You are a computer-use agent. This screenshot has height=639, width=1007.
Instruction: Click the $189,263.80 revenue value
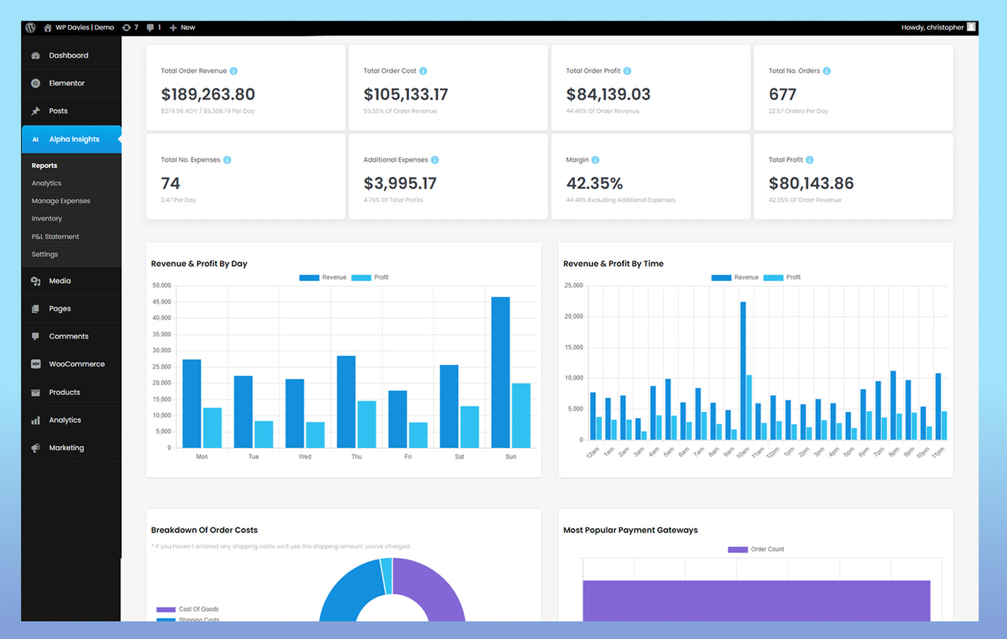pyautogui.click(x=208, y=94)
